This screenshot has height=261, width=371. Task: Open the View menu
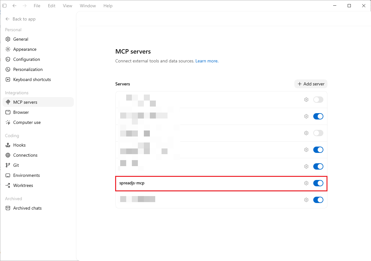(x=68, y=6)
